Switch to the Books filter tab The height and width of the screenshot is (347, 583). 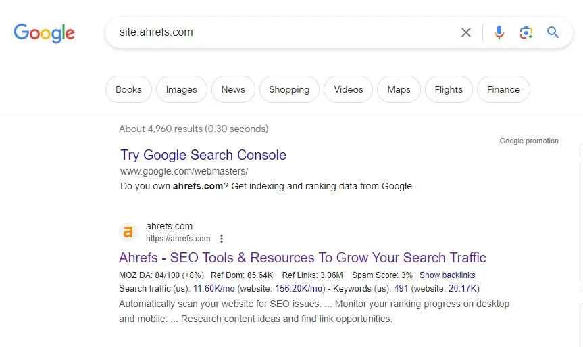(x=128, y=89)
